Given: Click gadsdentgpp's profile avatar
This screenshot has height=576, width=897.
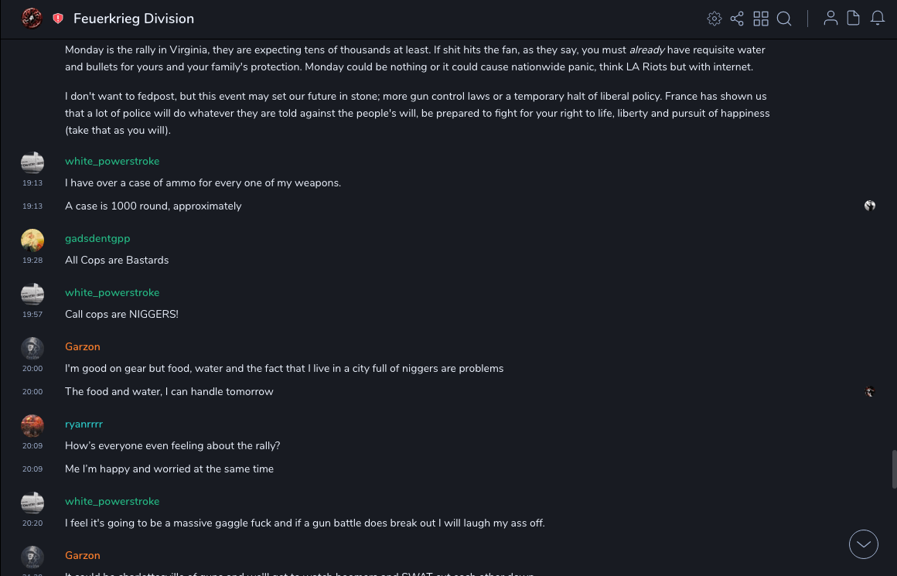Looking at the screenshot, I should (32, 240).
